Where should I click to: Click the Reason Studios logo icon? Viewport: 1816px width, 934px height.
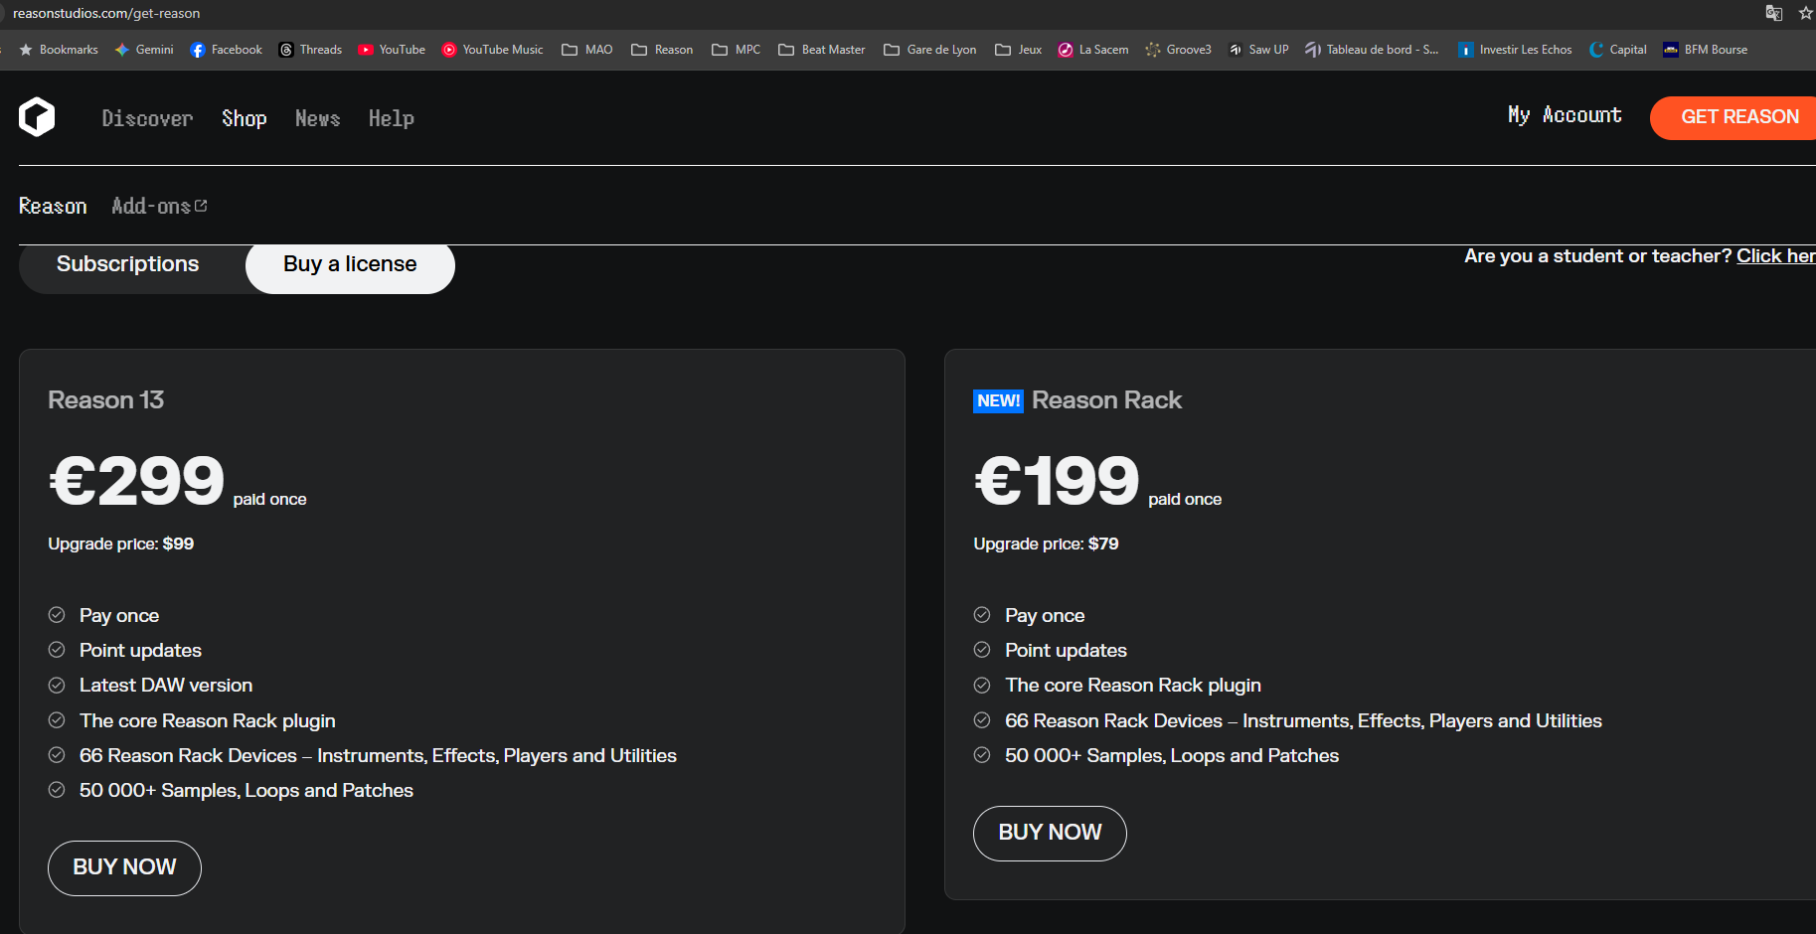pos(37,117)
